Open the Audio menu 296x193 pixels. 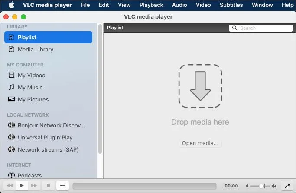[179, 5]
